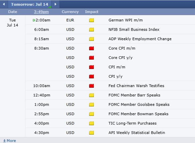
Task: Click the 2:00am time cell
Action: coord(43,20)
